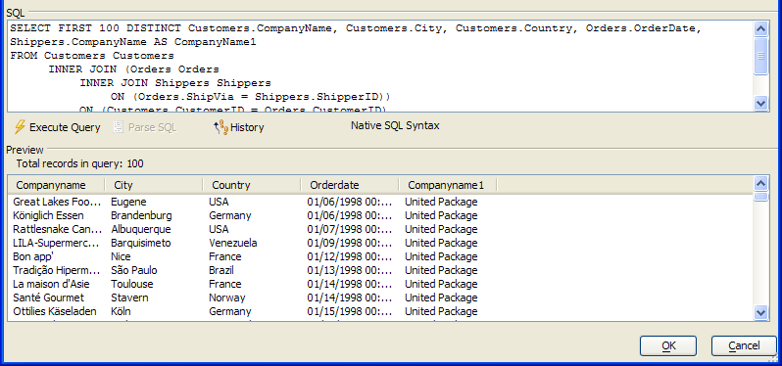Select the Tradição Hiperm... row
782x366 pixels.
coord(380,270)
